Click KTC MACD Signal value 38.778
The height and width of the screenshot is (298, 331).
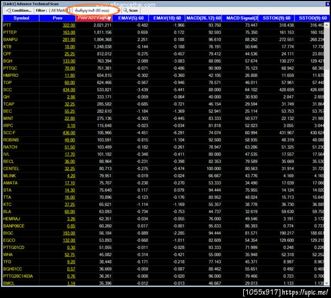tap(251, 204)
